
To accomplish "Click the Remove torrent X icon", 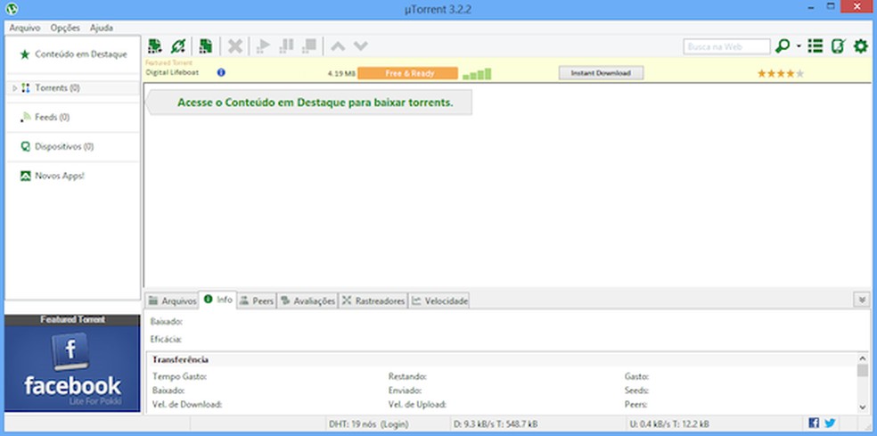I will (x=235, y=46).
